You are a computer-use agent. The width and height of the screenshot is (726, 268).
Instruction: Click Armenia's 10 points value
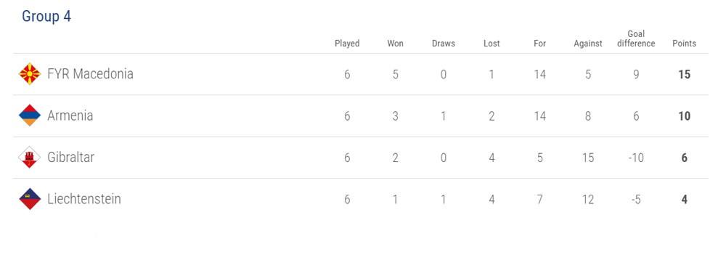(685, 116)
